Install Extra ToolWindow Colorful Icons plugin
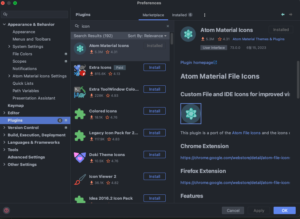Image resolution: width=300 pixels, height=219 pixels. [x=155, y=89]
